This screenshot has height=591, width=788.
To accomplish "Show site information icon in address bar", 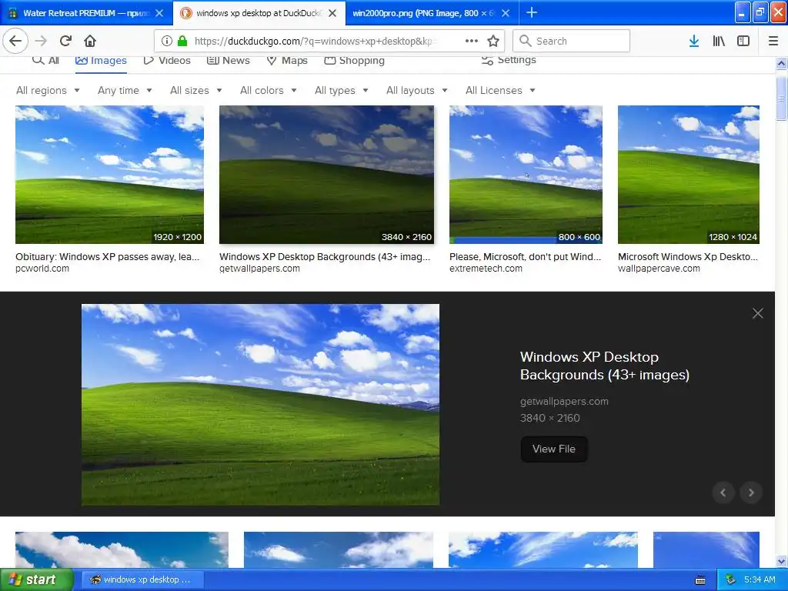I will [167, 41].
